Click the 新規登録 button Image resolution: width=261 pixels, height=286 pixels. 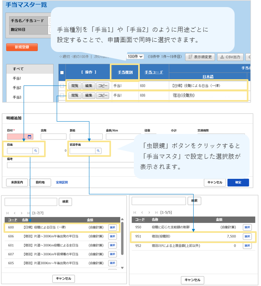[x=22, y=47]
